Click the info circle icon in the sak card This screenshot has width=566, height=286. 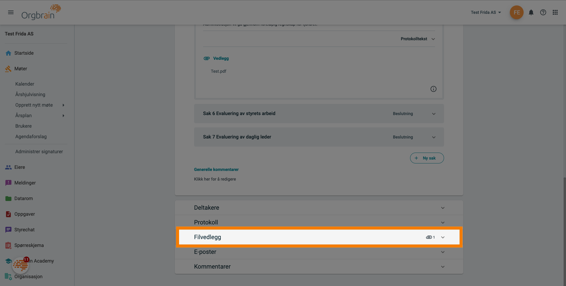(x=434, y=89)
